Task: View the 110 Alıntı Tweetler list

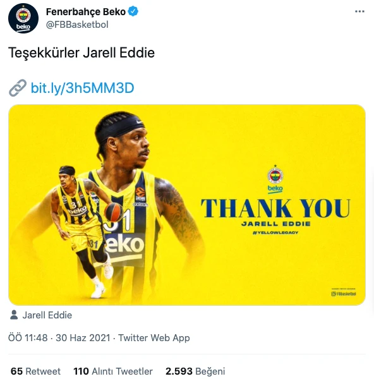Action: tap(113, 371)
